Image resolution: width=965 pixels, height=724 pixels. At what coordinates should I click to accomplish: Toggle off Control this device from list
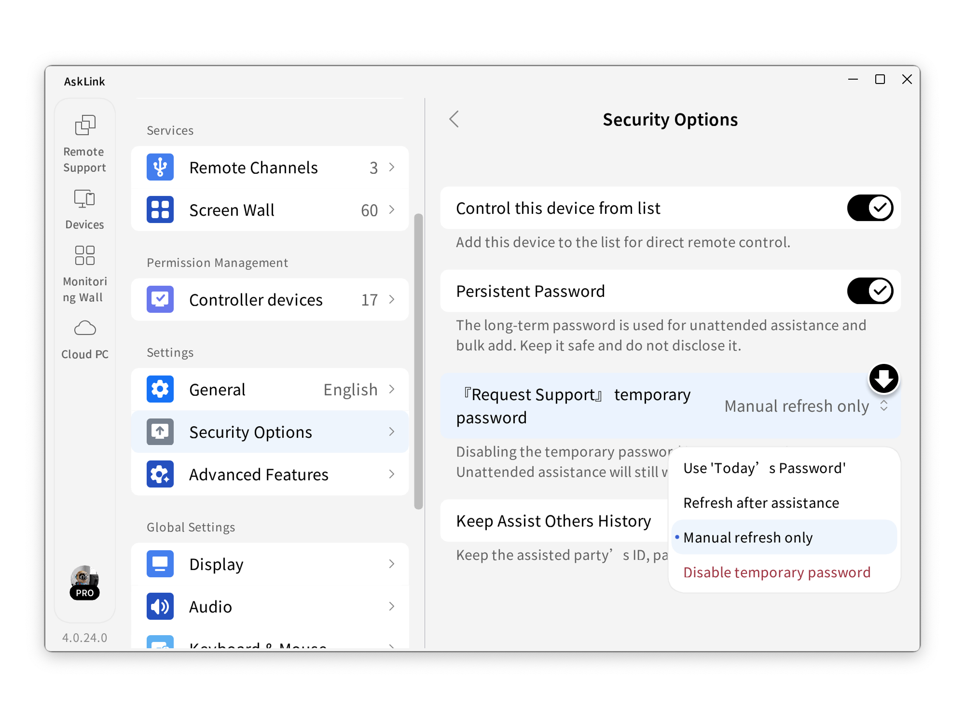point(870,208)
